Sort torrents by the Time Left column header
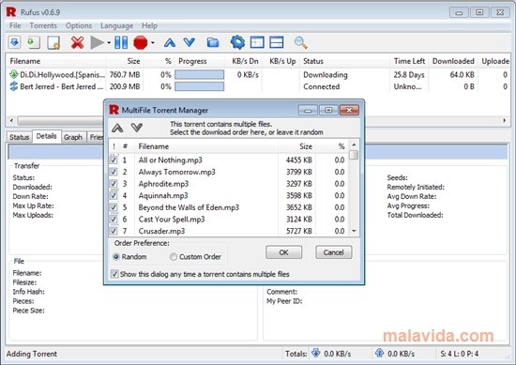 [x=409, y=61]
